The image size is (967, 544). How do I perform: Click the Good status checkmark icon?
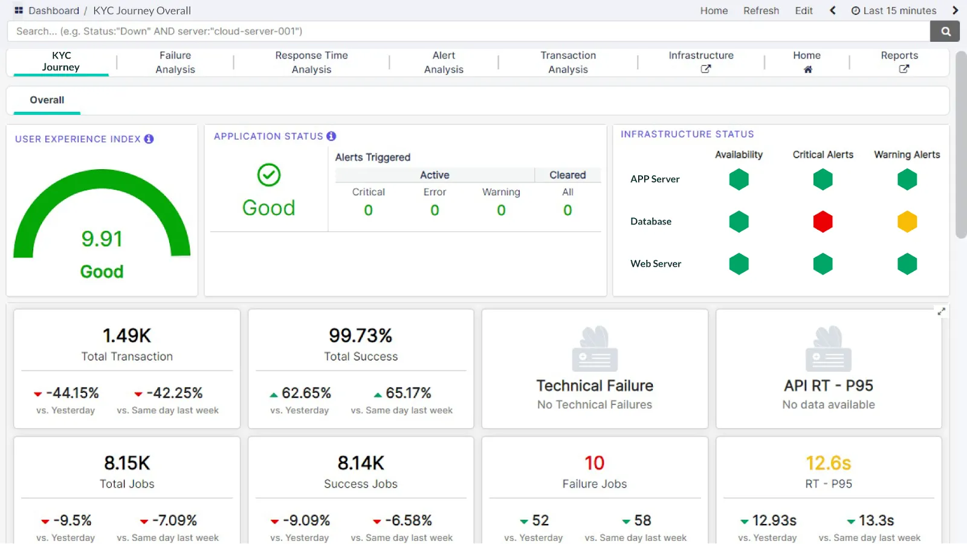tap(269, 175)
